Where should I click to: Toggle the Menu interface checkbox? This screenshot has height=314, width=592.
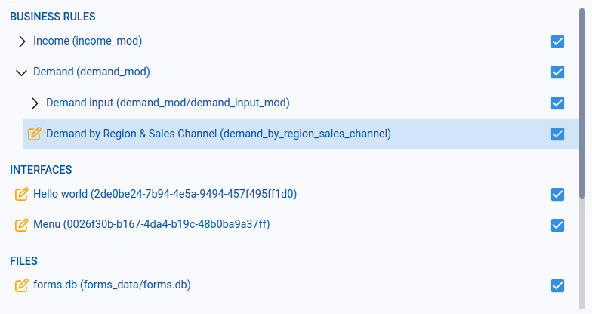point(558,225)
